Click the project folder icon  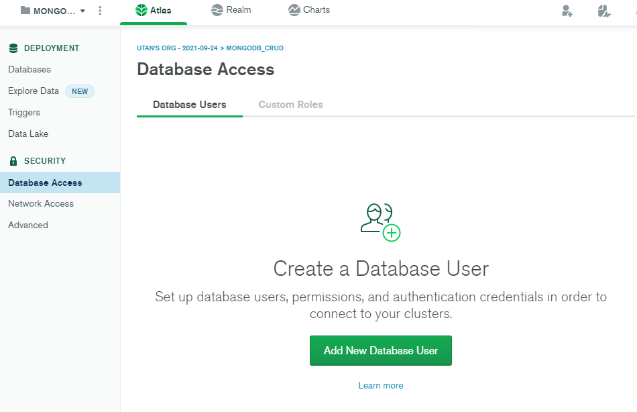[25, 10]
